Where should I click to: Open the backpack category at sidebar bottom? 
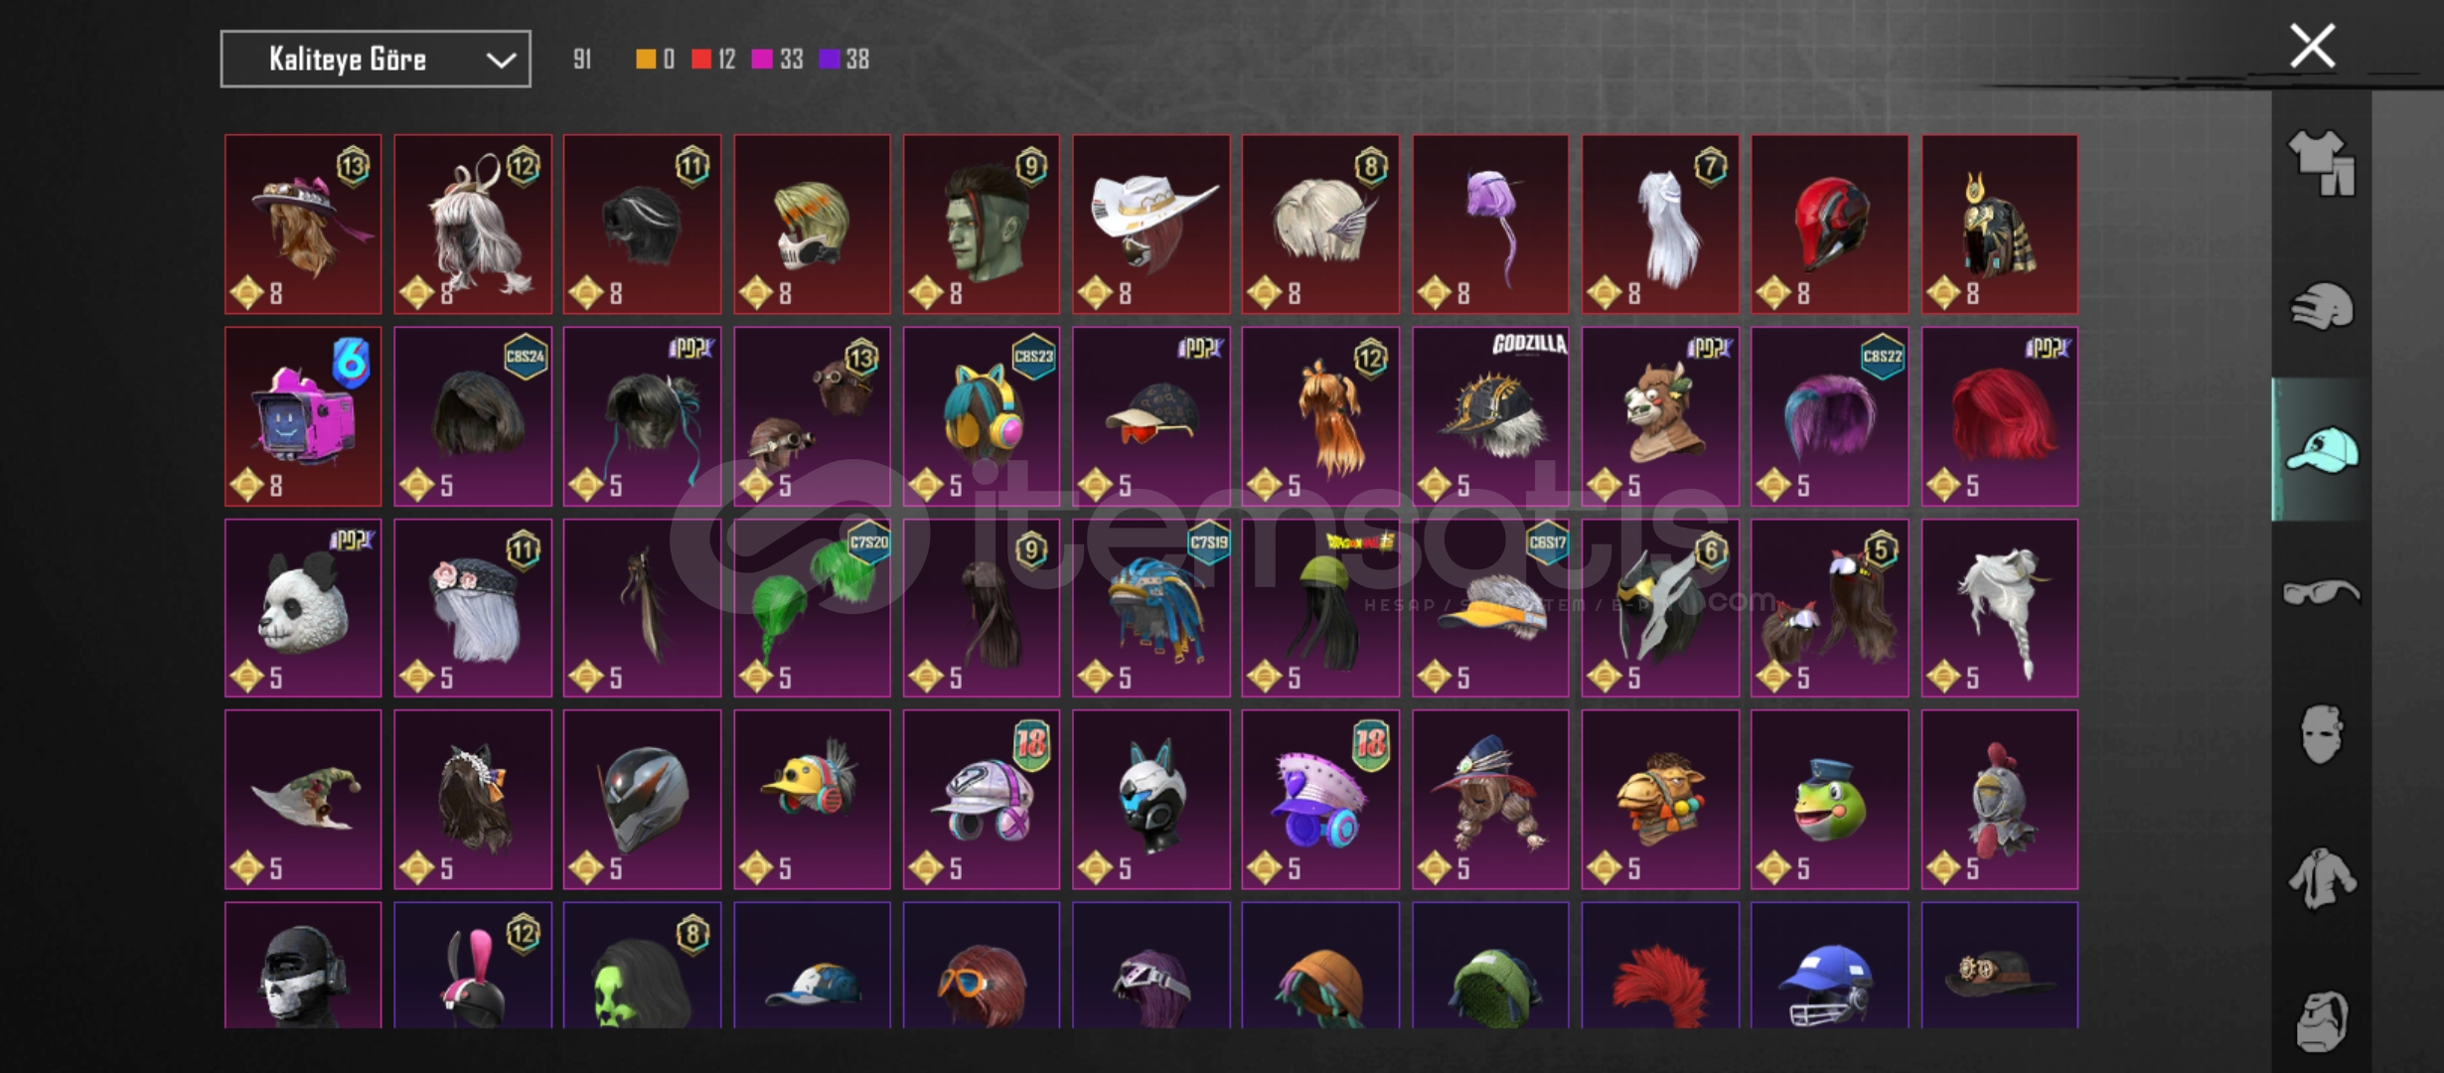tap(2321, 1021)
